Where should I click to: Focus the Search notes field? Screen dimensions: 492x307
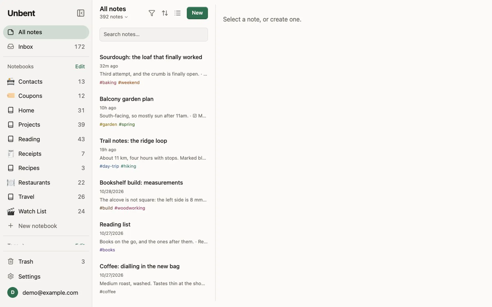153,35
